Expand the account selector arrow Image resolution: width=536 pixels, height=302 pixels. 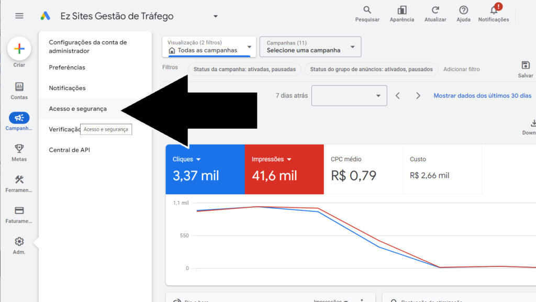pos(215,16)
